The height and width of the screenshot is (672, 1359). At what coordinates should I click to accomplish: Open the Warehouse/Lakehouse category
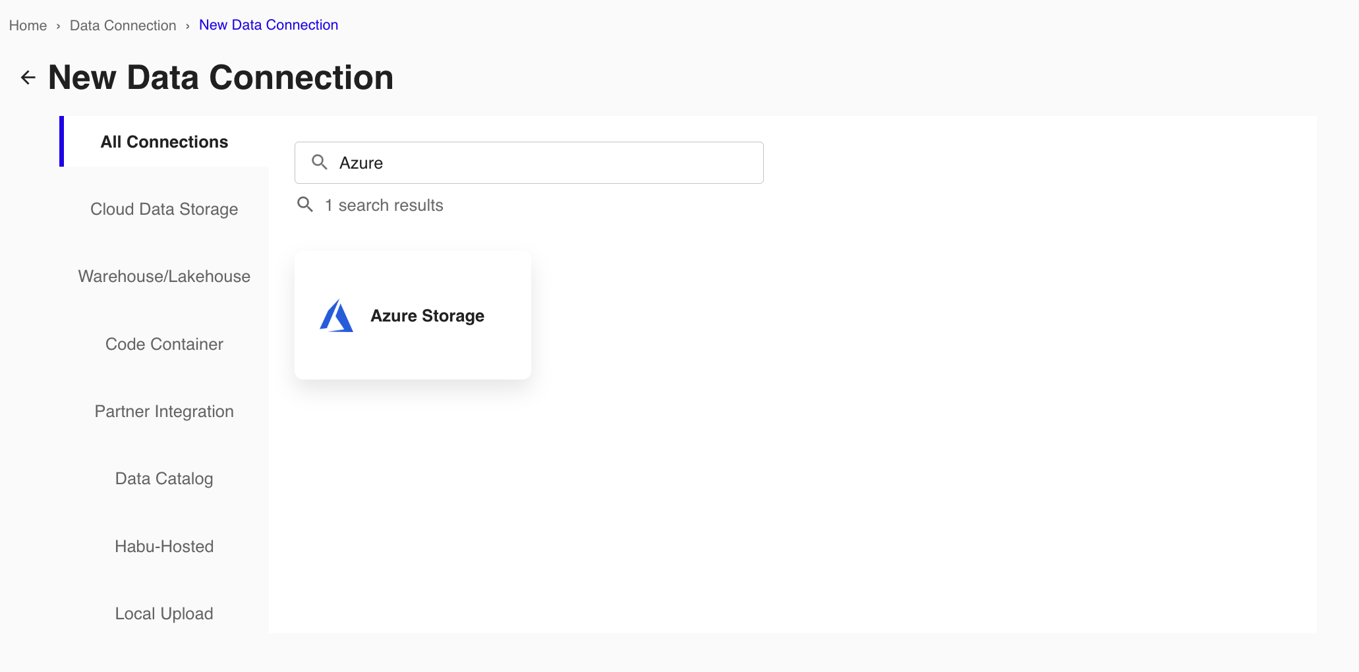pyautogui.click(x=164, y=276)
